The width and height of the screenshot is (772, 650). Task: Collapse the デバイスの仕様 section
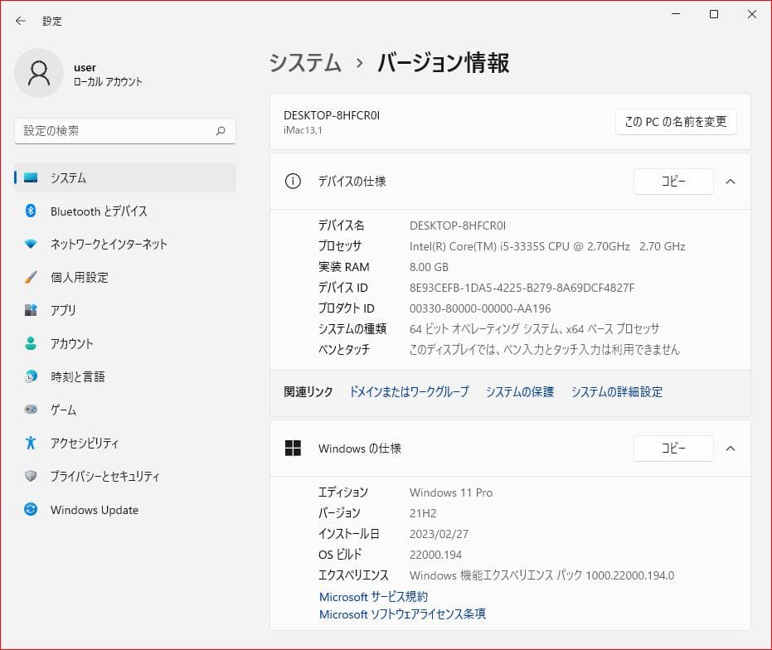pos(731,182)
